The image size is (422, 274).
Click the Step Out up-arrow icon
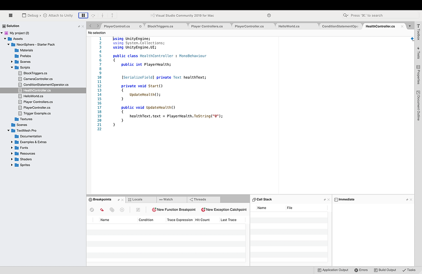112,15
